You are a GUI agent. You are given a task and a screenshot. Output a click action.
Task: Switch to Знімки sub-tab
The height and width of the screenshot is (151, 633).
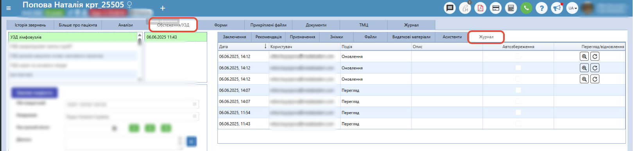pos(336,37)
